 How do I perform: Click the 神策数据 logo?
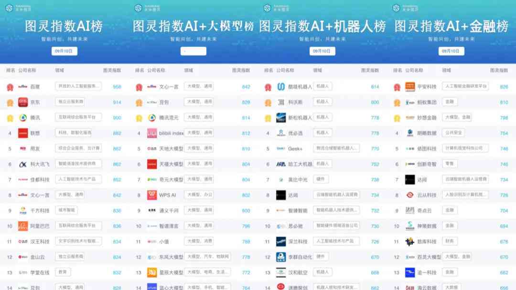(410, 226)
